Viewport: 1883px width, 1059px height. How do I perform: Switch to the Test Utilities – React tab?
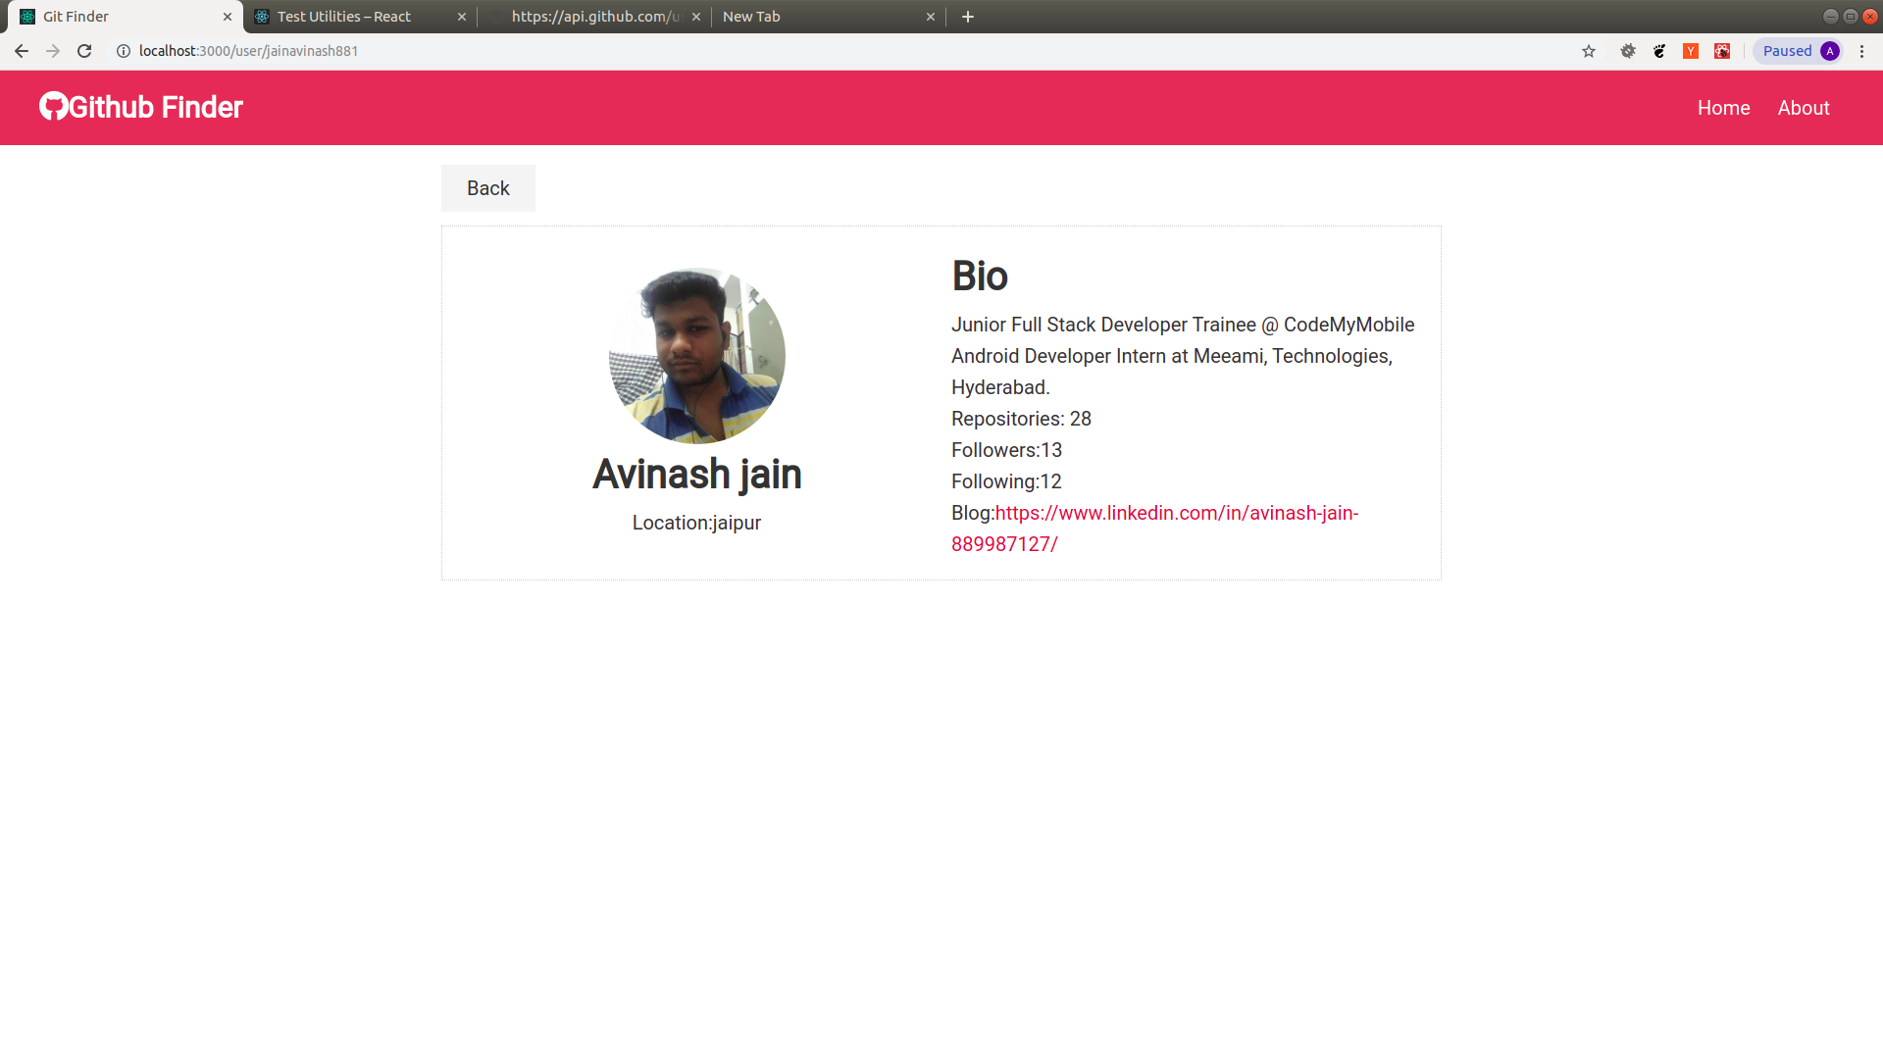[x=343, y=16]
